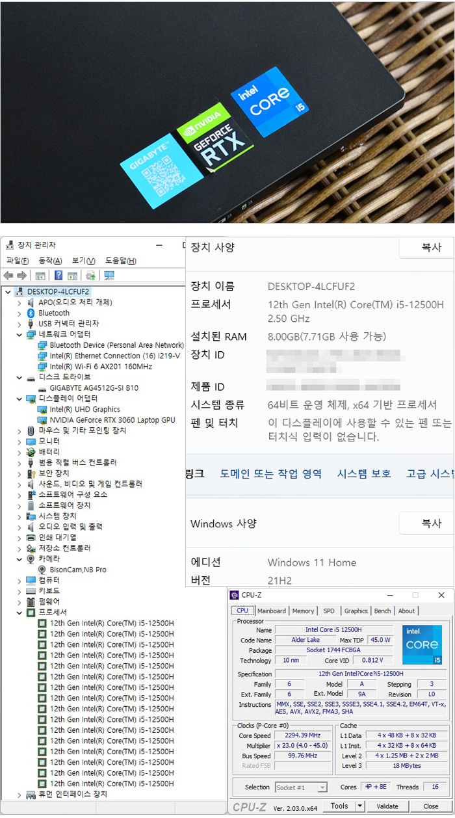Click the 배터리 battery icon
Image resolution: width=455 pixels, height=818 pixels.
click(31, 452)
